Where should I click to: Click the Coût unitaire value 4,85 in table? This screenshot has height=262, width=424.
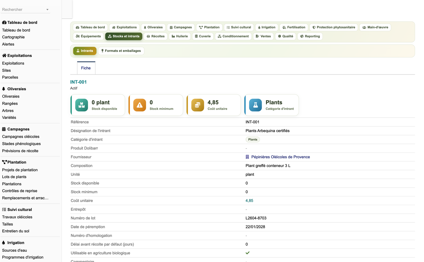(249, 201)
